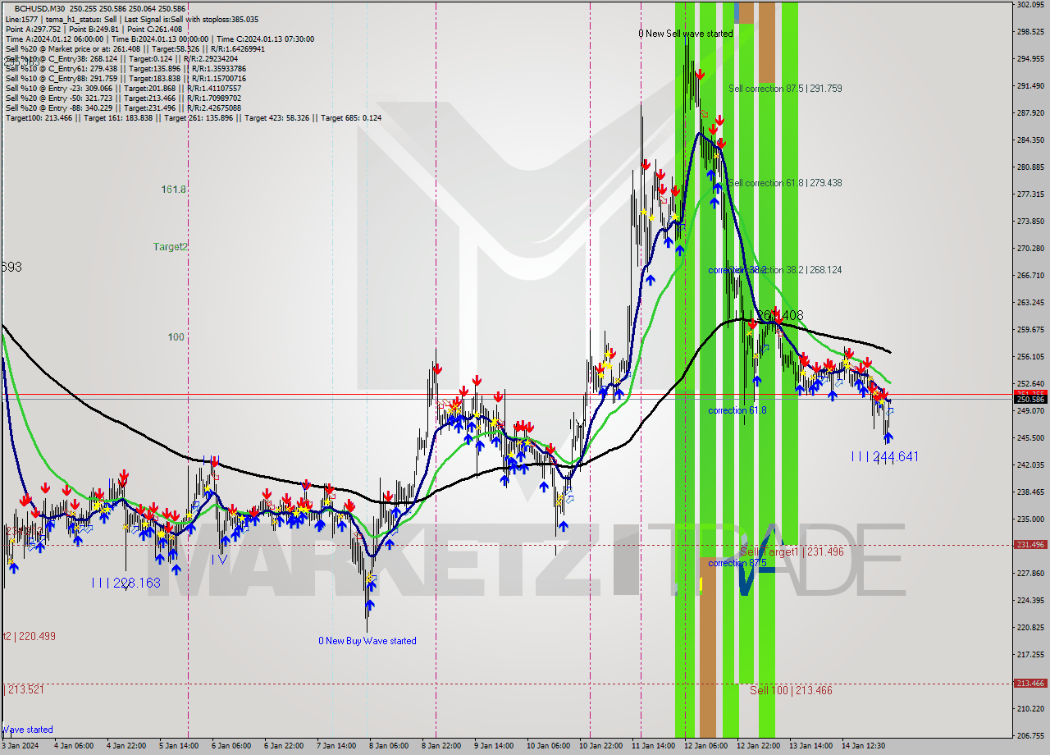Click the BCHUSD,M30 symbol title
This screenshot has height=755, width=1050.
coord(40,8)
